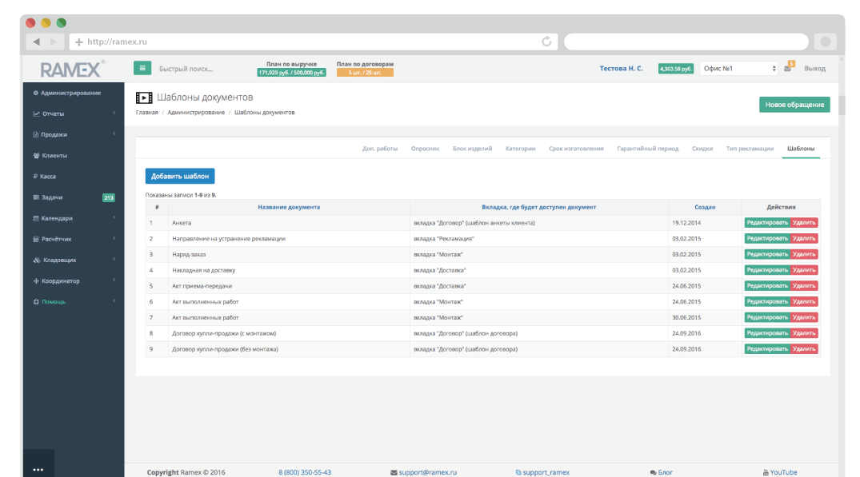Click Удалить for Направление на устранение рекламации

pyautogui.click(x=804, y=239)
